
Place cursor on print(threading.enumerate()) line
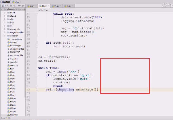pos(72,90)
